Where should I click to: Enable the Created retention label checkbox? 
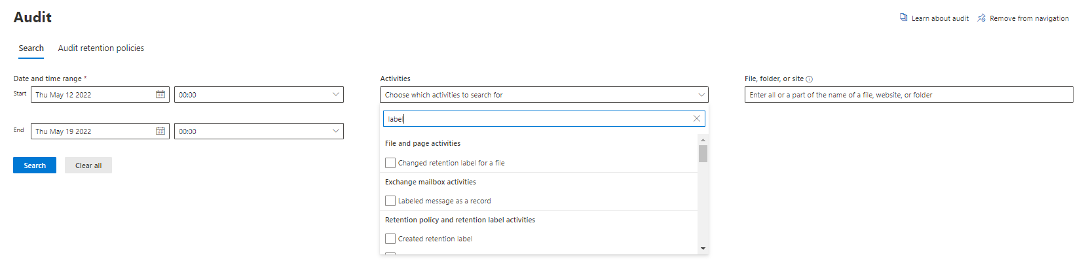tap(390, 239)
